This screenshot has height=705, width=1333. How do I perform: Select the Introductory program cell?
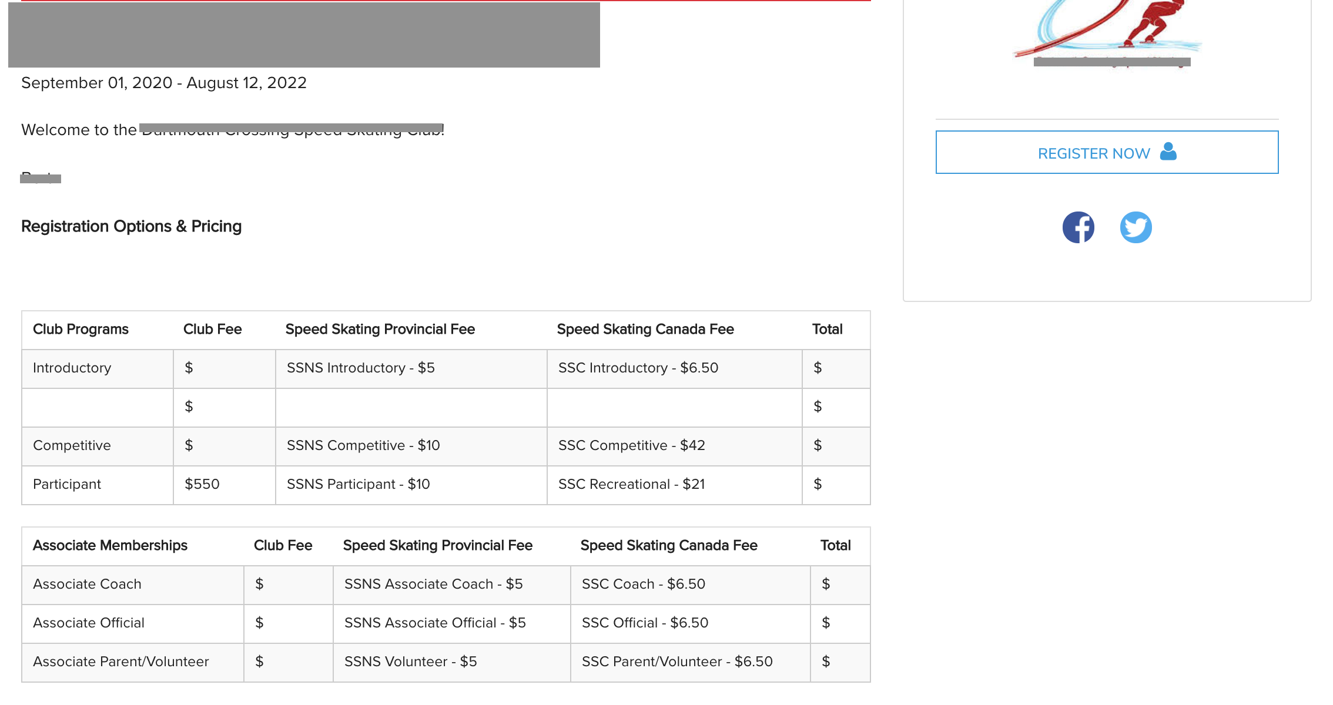coord(72,368)
